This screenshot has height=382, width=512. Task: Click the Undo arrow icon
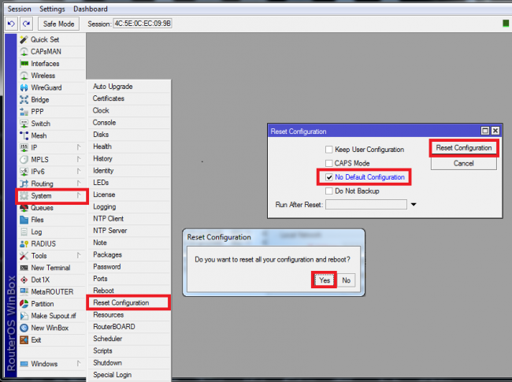pos(12,24)
